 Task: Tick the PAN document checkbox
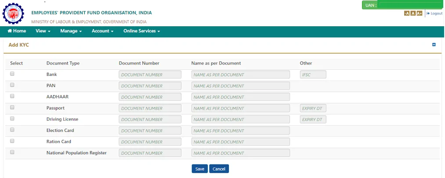(12, 85)
